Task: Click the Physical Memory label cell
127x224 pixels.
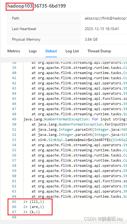Action: 44,39
